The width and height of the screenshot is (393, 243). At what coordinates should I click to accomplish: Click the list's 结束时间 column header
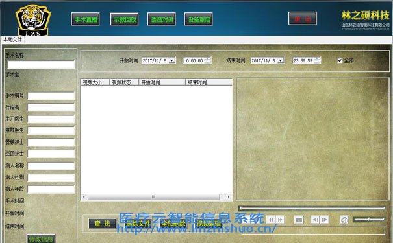point(209,82)
